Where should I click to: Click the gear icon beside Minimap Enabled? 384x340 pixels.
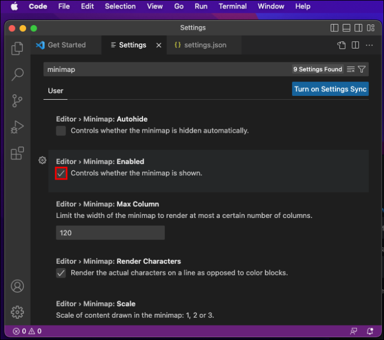click(x=42, y=160)
